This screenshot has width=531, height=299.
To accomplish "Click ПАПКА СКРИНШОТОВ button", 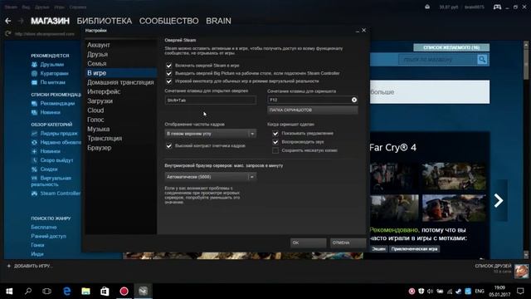I will [313, 110].
